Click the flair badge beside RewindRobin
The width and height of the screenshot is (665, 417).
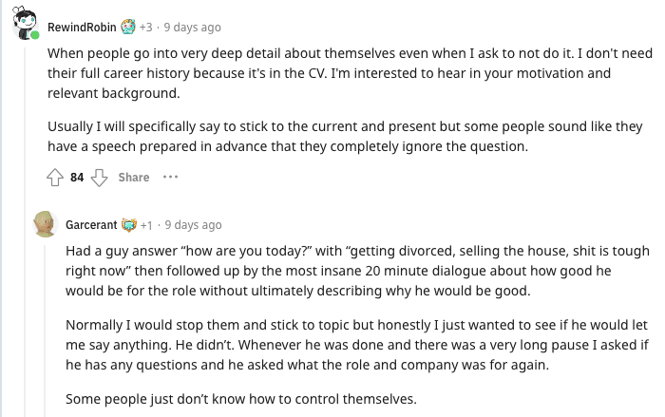pos(127,28)
